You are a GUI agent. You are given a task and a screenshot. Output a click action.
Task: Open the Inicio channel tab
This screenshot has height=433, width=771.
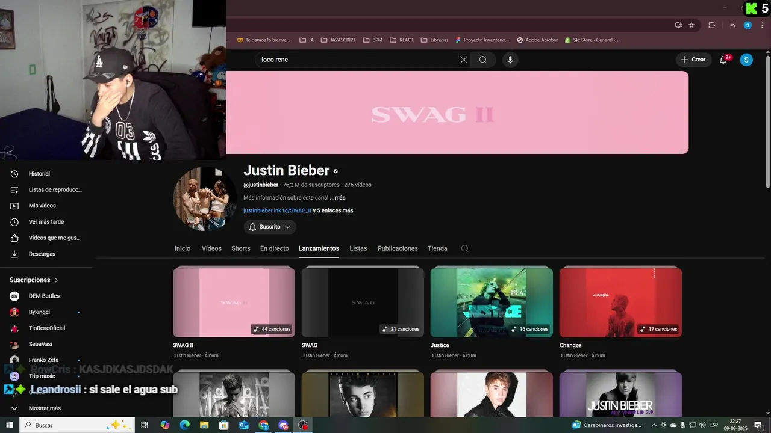coord(183,248)
